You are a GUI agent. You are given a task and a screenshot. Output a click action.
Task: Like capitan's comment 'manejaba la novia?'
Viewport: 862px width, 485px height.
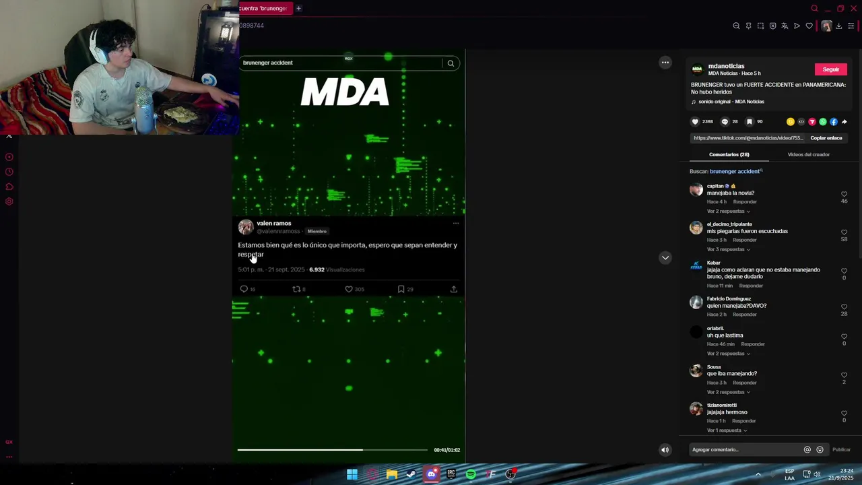coord(844,194)
